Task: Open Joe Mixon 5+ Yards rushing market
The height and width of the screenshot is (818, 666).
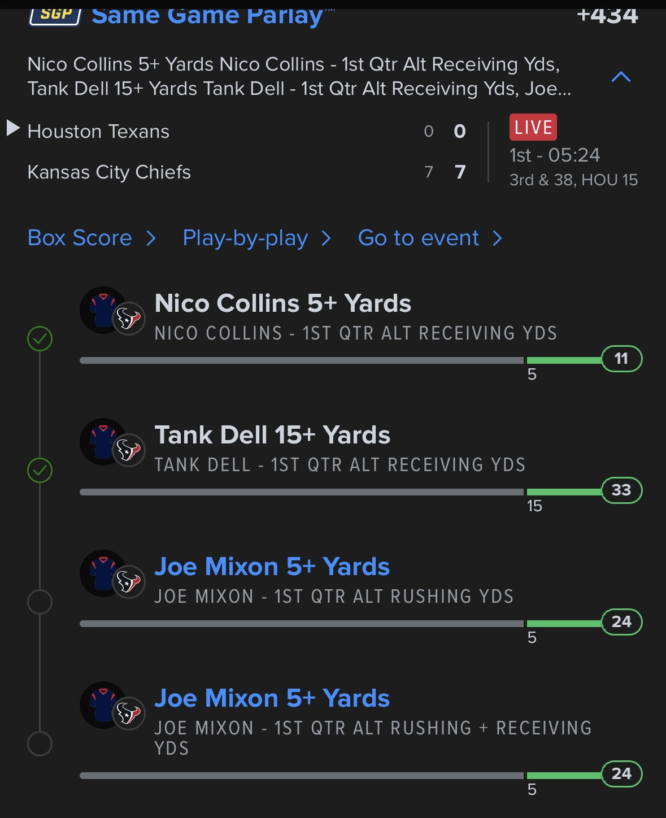Action: pyautogui.click(x=272, y=567)
